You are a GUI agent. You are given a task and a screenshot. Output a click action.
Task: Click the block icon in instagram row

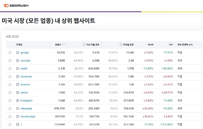pyautogui.click(x=10, y=100)
